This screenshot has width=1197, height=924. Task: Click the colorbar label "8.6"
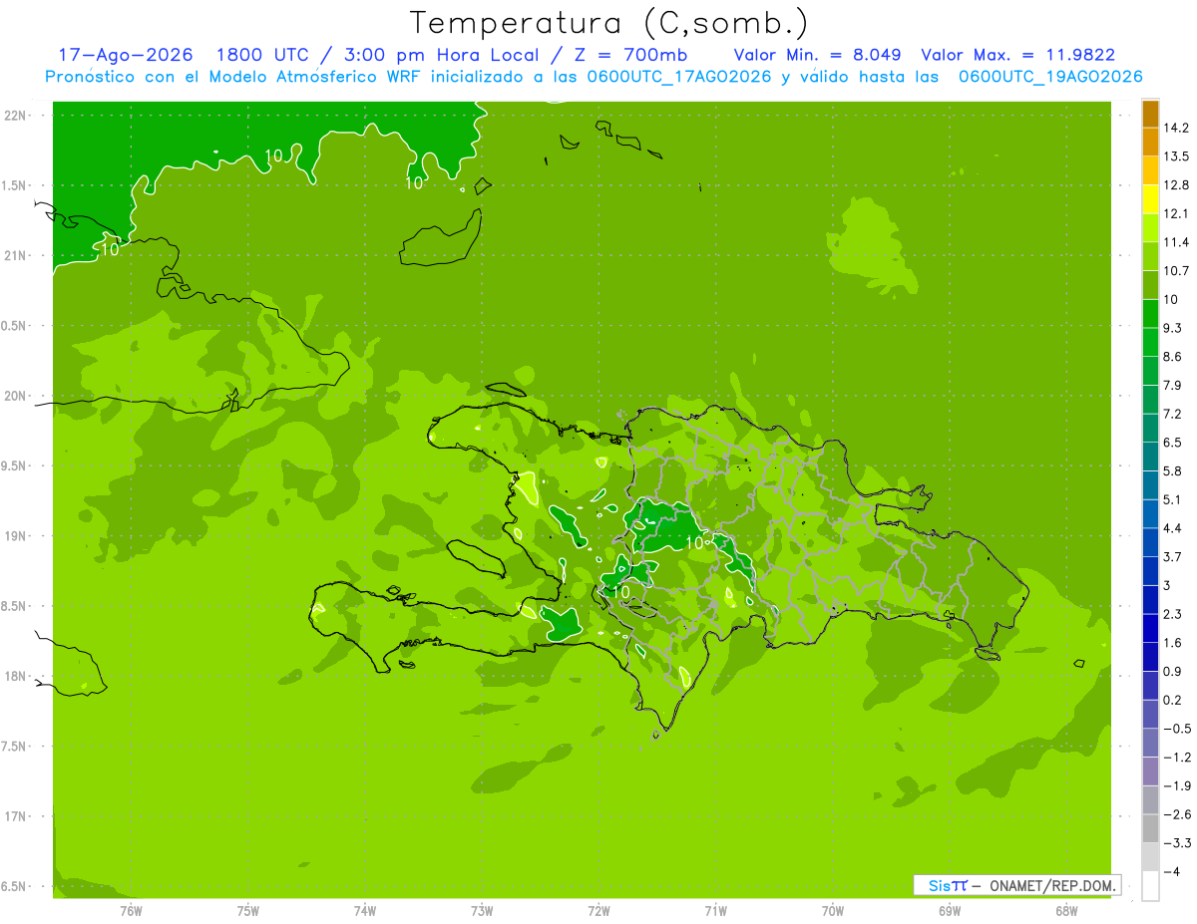(1172, 357)
